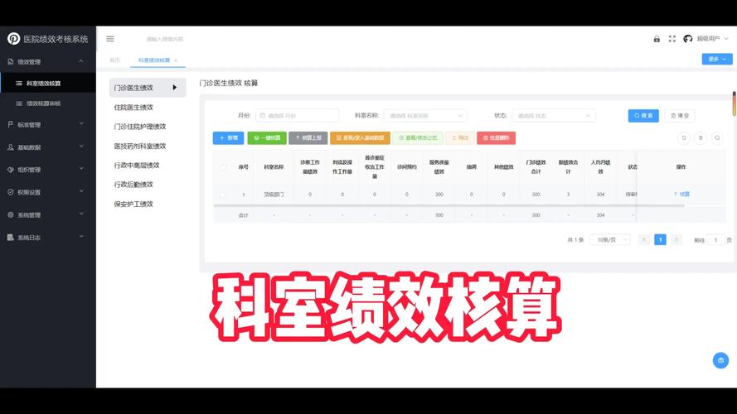Open the 更多 dropdown button
The width and height of the screenshot is (737, 414).
pyautogui.click(x=717, y=59)
